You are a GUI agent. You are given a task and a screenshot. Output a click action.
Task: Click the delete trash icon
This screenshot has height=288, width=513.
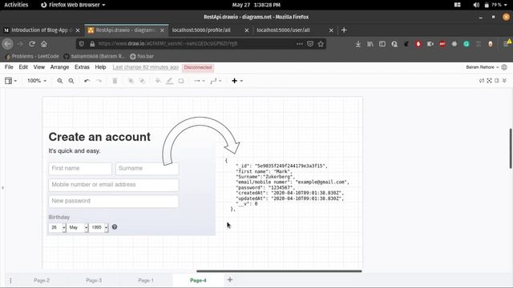tap(115, 81)
